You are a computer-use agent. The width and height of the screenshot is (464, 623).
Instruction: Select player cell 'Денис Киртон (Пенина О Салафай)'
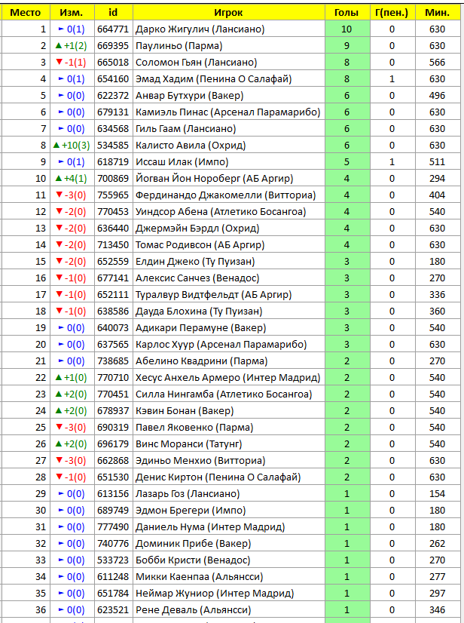[x=229, y=477]
